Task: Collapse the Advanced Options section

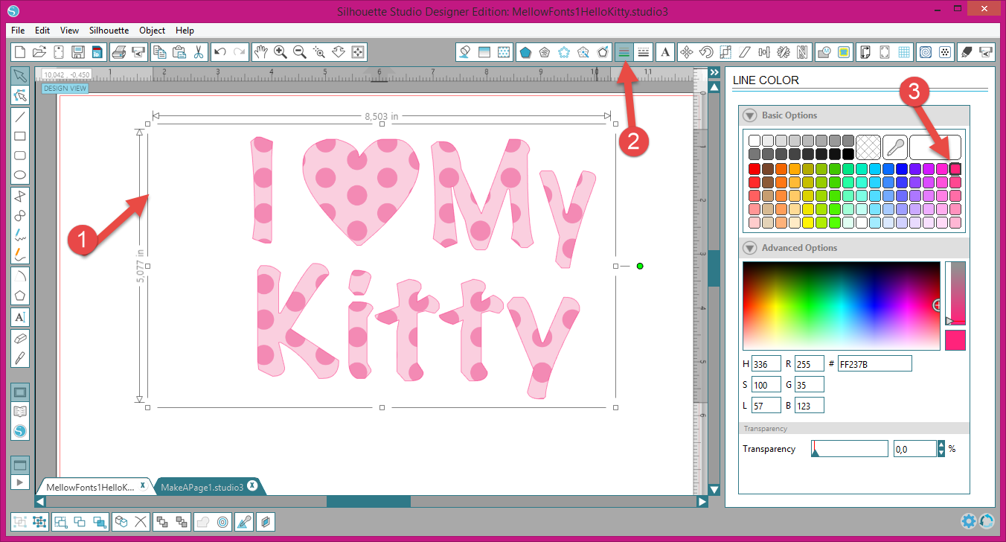Action: tap(750, 248)
